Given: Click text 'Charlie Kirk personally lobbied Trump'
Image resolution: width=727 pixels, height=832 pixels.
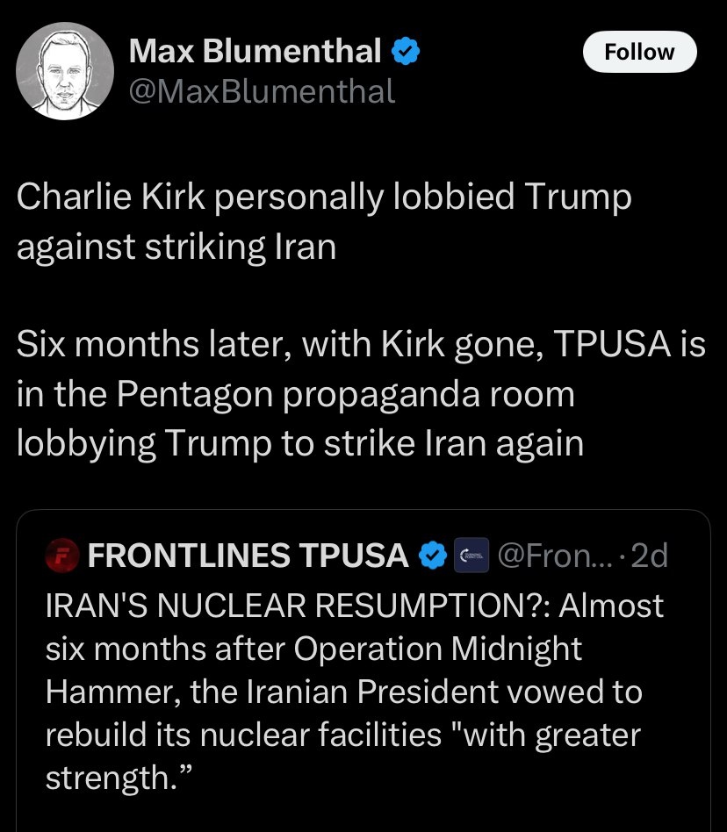Looking at the screenshot, I should click(324, 197).
